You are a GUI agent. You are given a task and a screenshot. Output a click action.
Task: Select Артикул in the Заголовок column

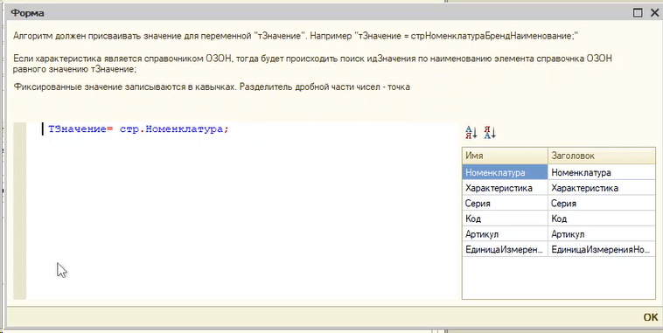coord(602,234)
